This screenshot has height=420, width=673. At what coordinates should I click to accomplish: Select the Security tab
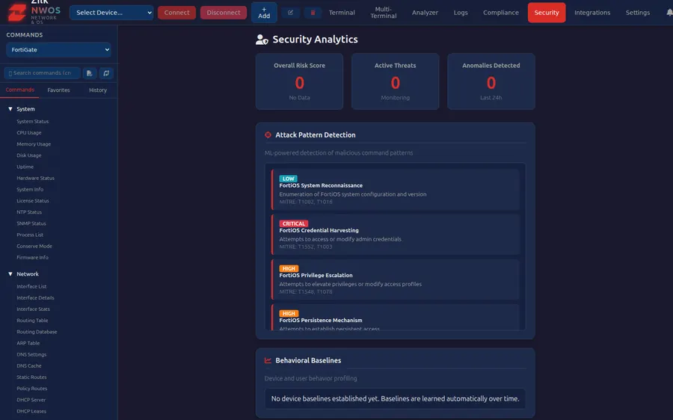click(x=547, y=13)
